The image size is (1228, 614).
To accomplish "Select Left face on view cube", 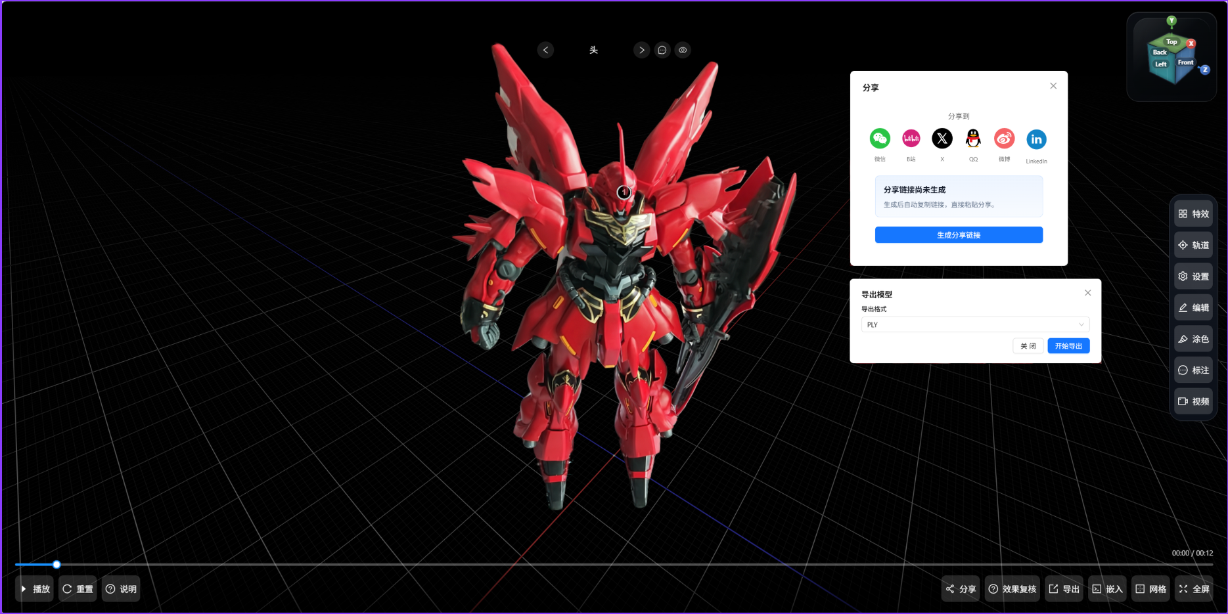I will pos(1161,64).
